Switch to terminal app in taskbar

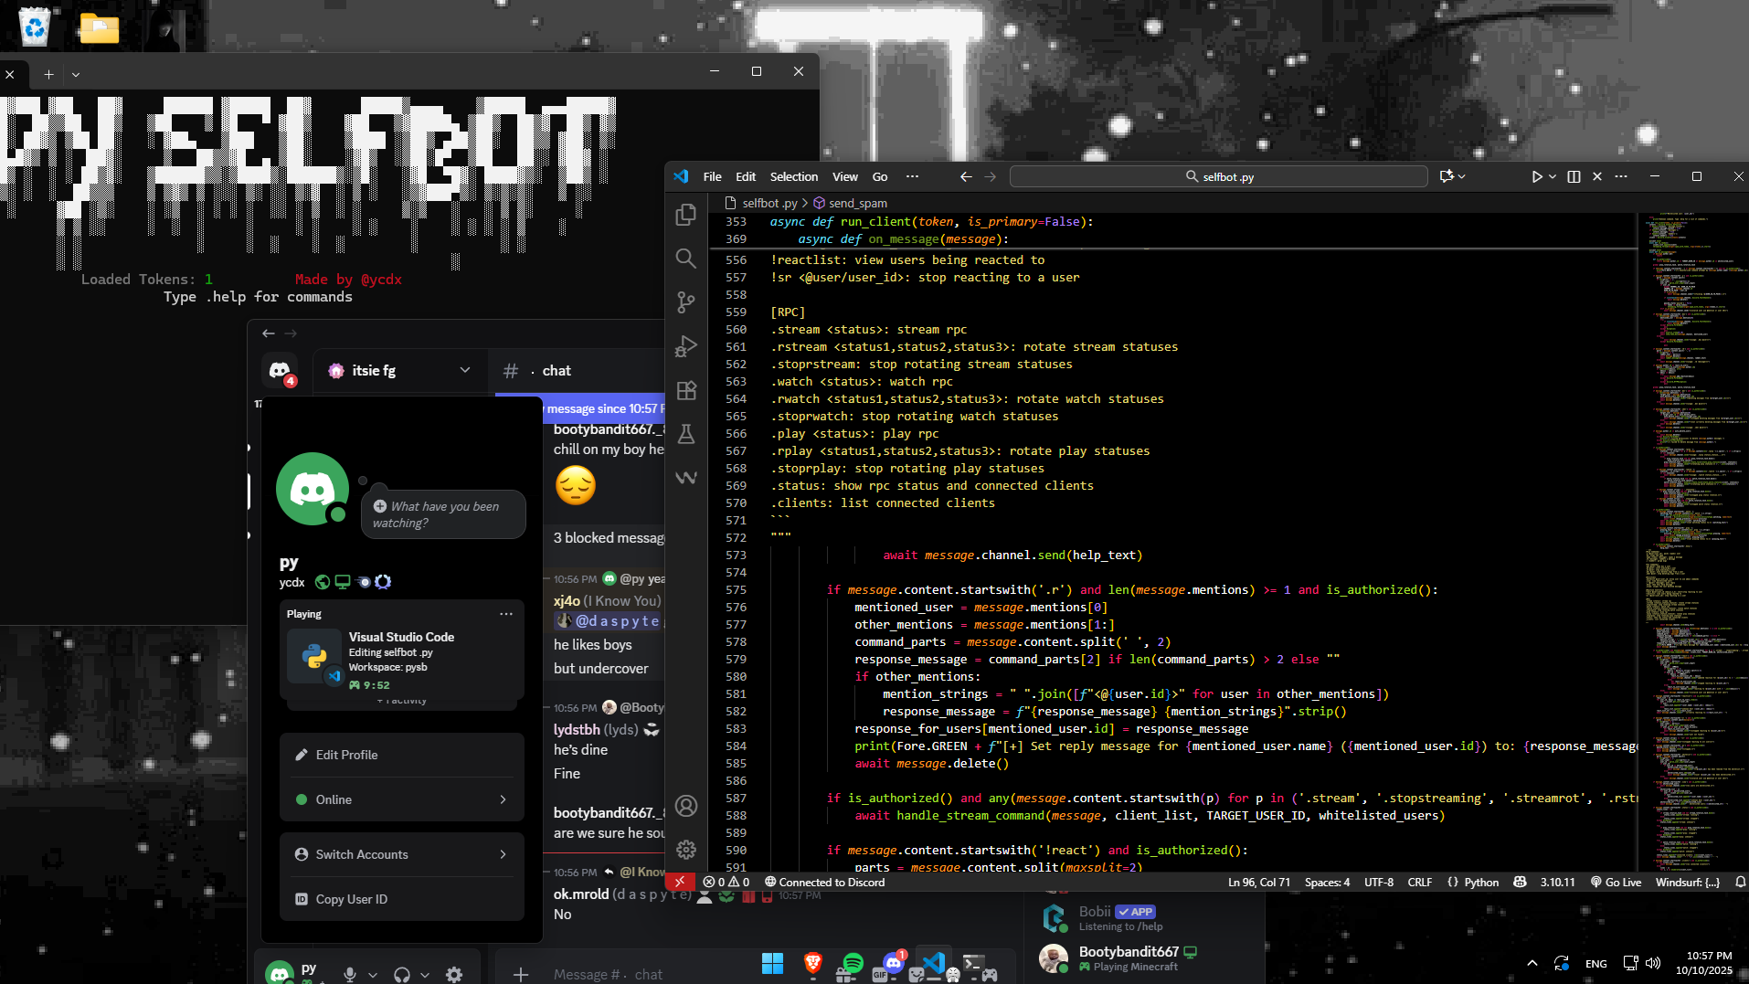(973, 964)
